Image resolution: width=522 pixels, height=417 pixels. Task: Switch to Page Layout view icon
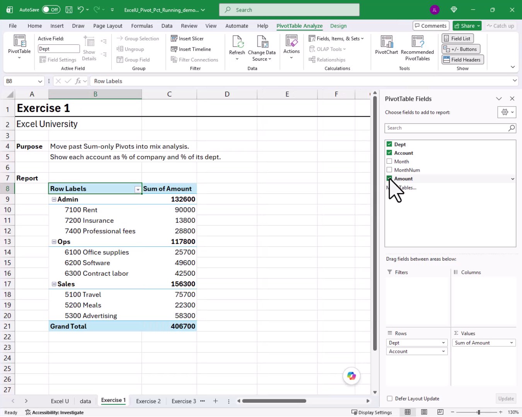click(x=424, y=412)
